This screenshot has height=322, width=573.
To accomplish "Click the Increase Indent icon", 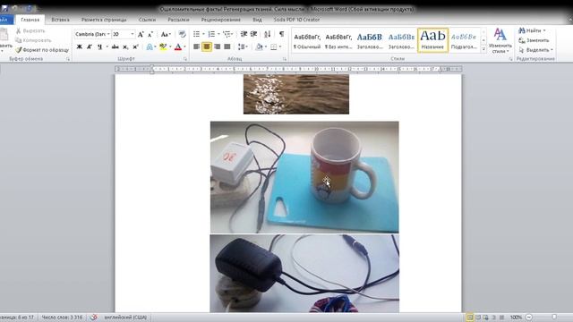I will click(x=253, y=34).
